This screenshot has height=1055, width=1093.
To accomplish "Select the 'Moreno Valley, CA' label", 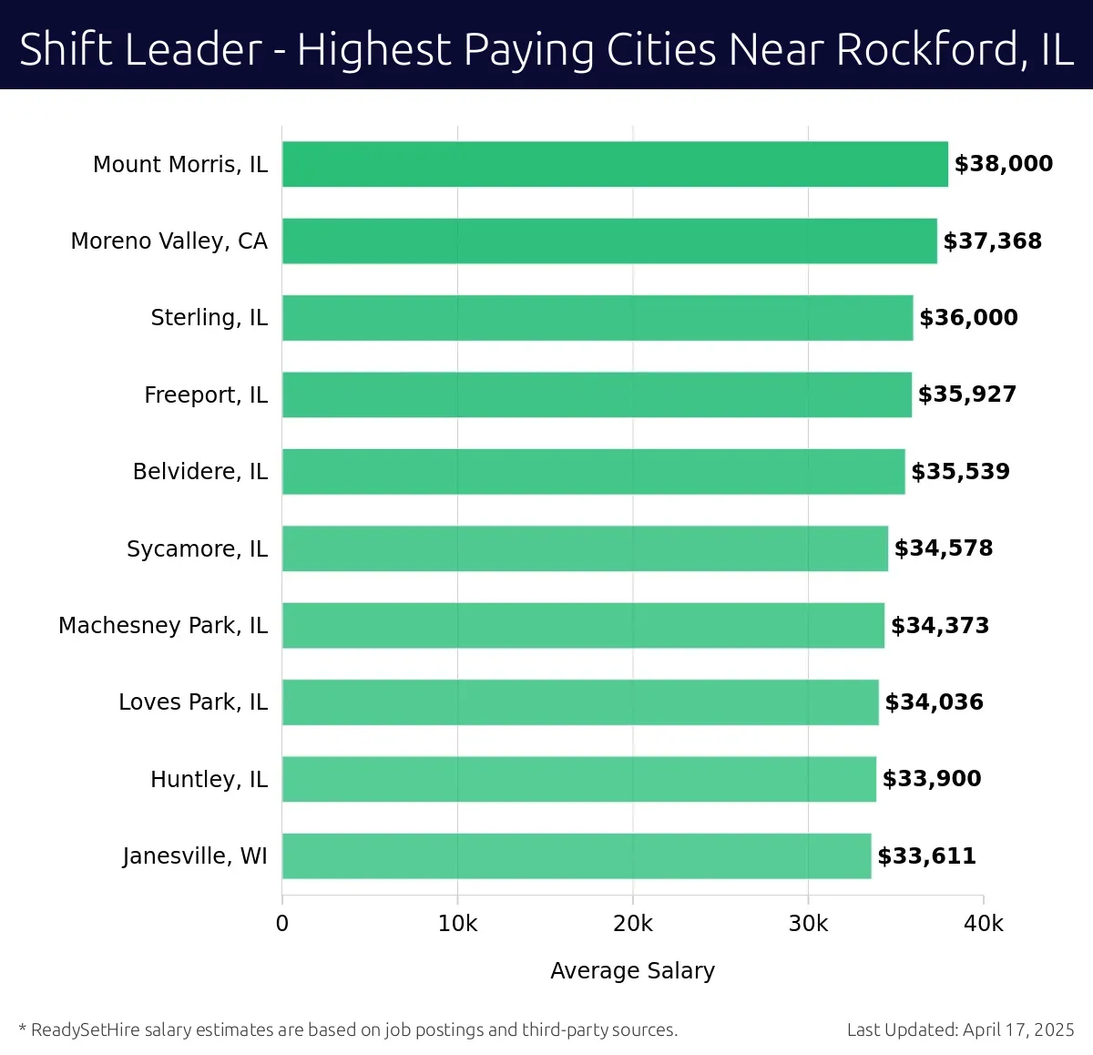I will [169, 241].
